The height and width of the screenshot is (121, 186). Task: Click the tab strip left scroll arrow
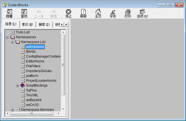pos(62,24)
